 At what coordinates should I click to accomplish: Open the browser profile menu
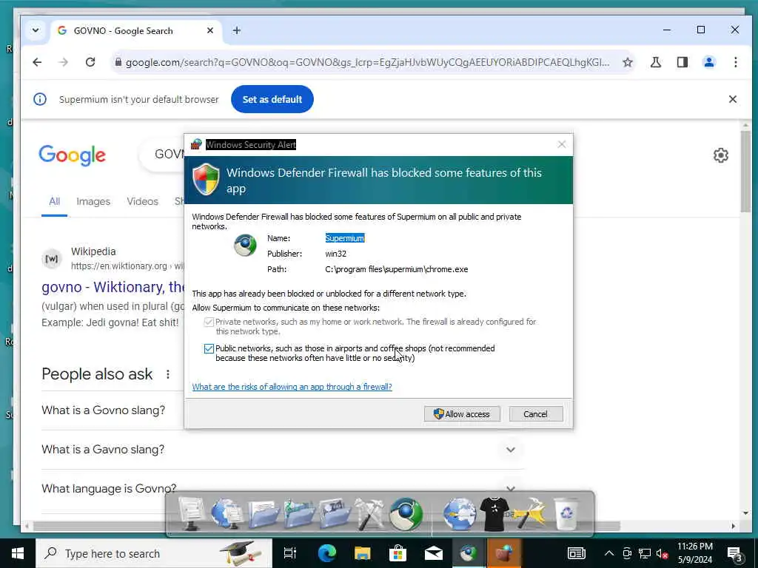click(x=708, y=62)
